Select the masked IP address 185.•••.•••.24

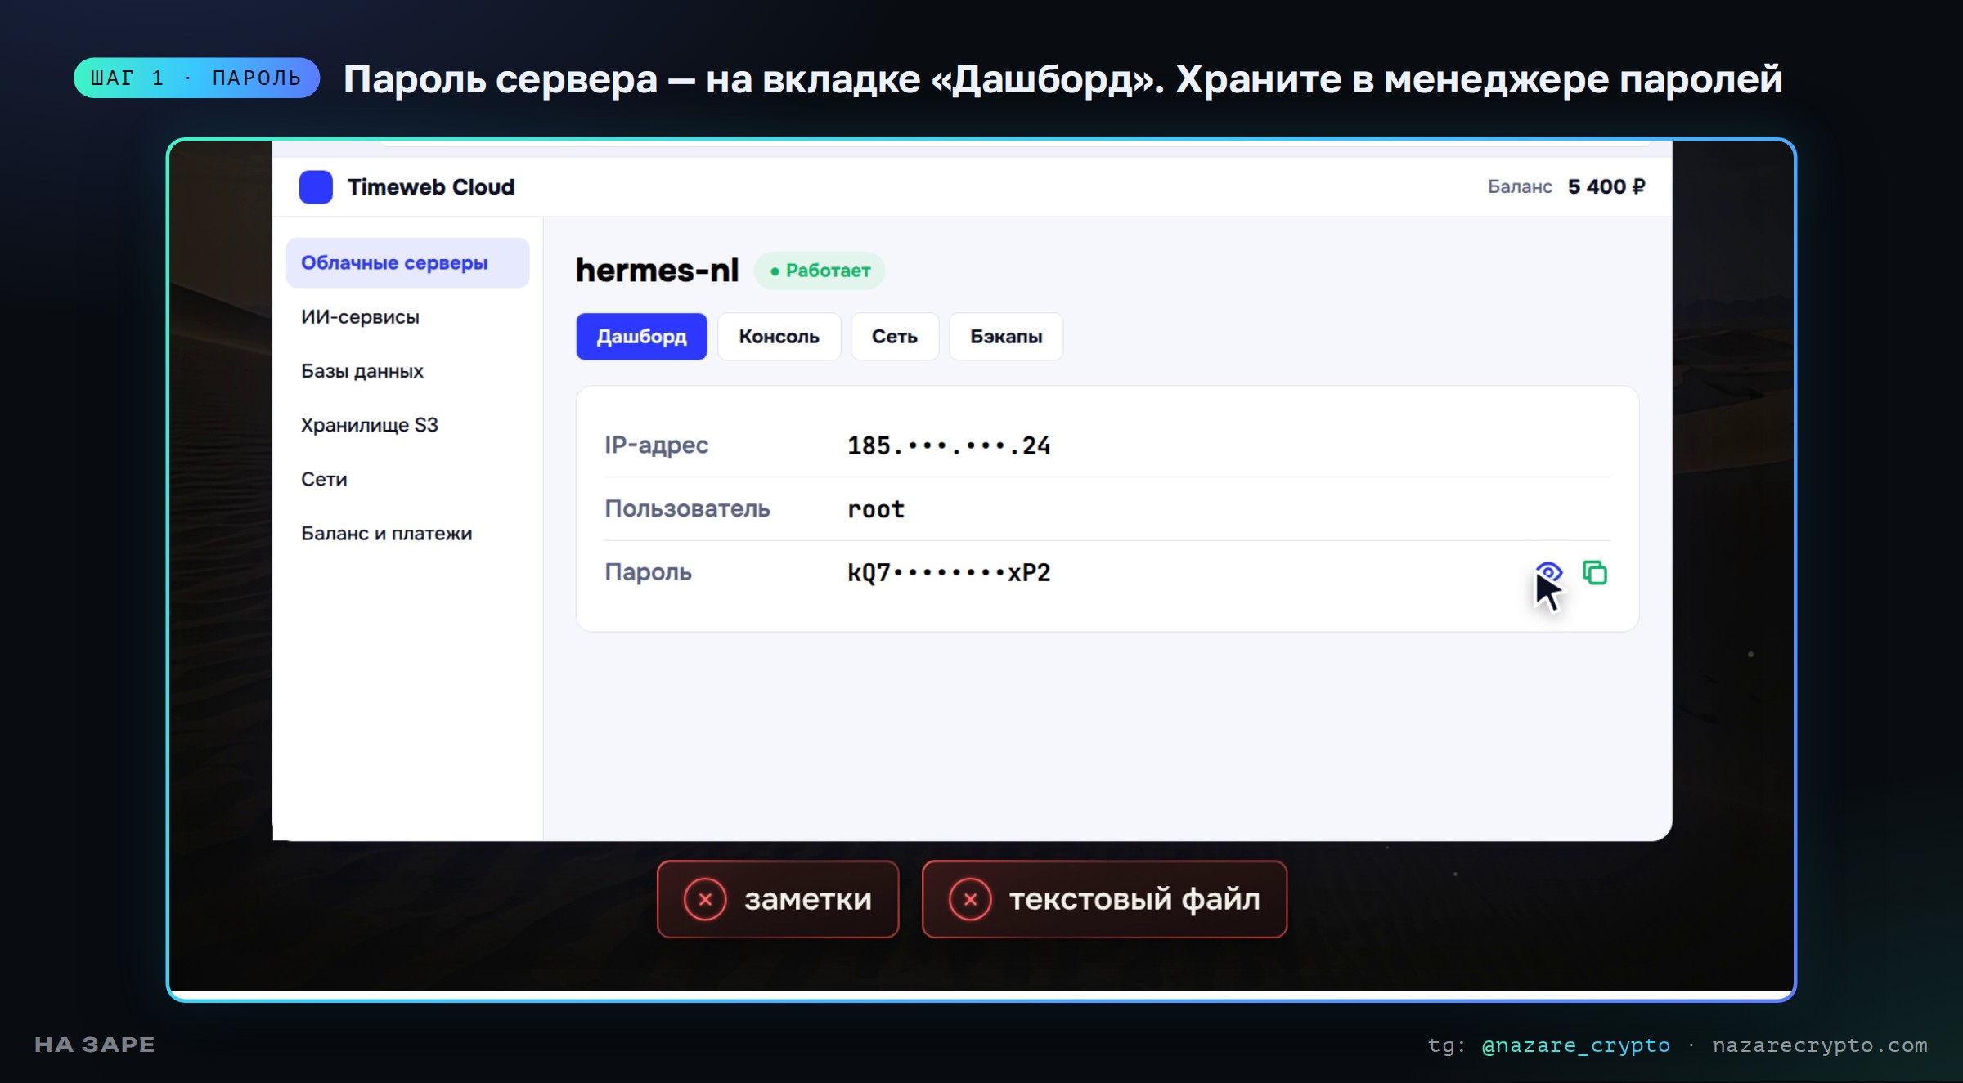coord(949,445)
